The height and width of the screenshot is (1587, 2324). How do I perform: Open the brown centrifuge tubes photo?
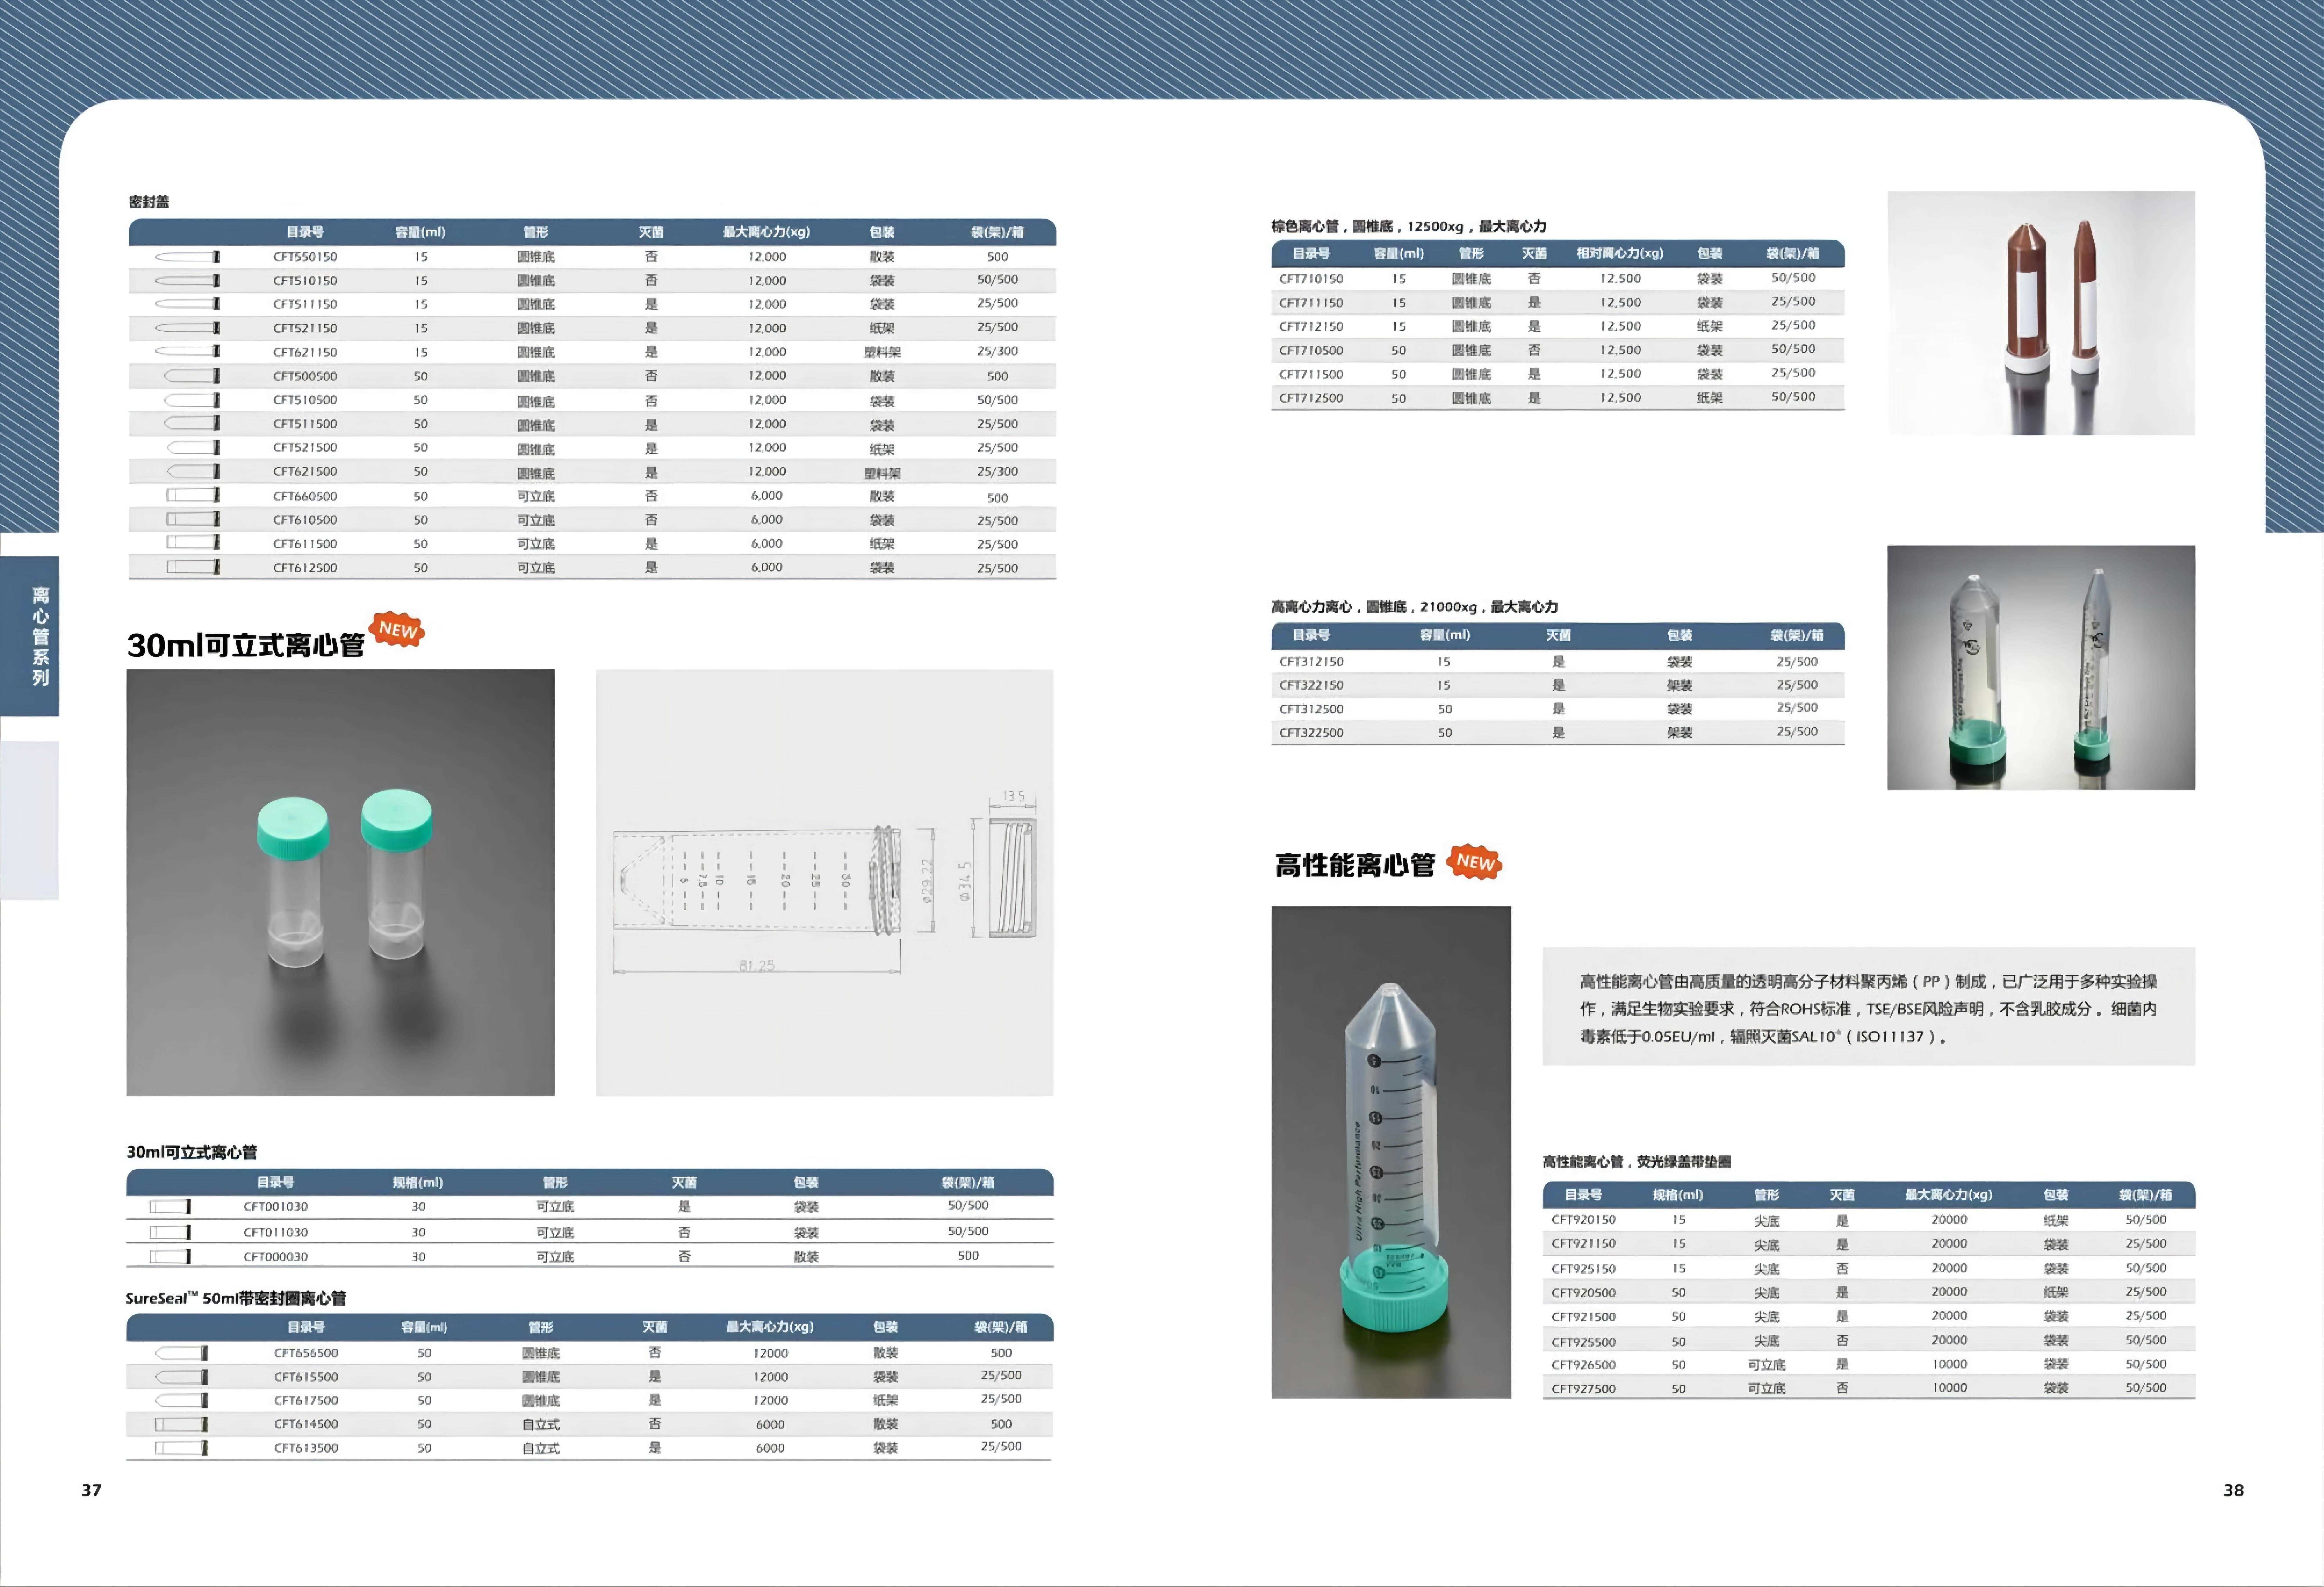(2041, 313)
